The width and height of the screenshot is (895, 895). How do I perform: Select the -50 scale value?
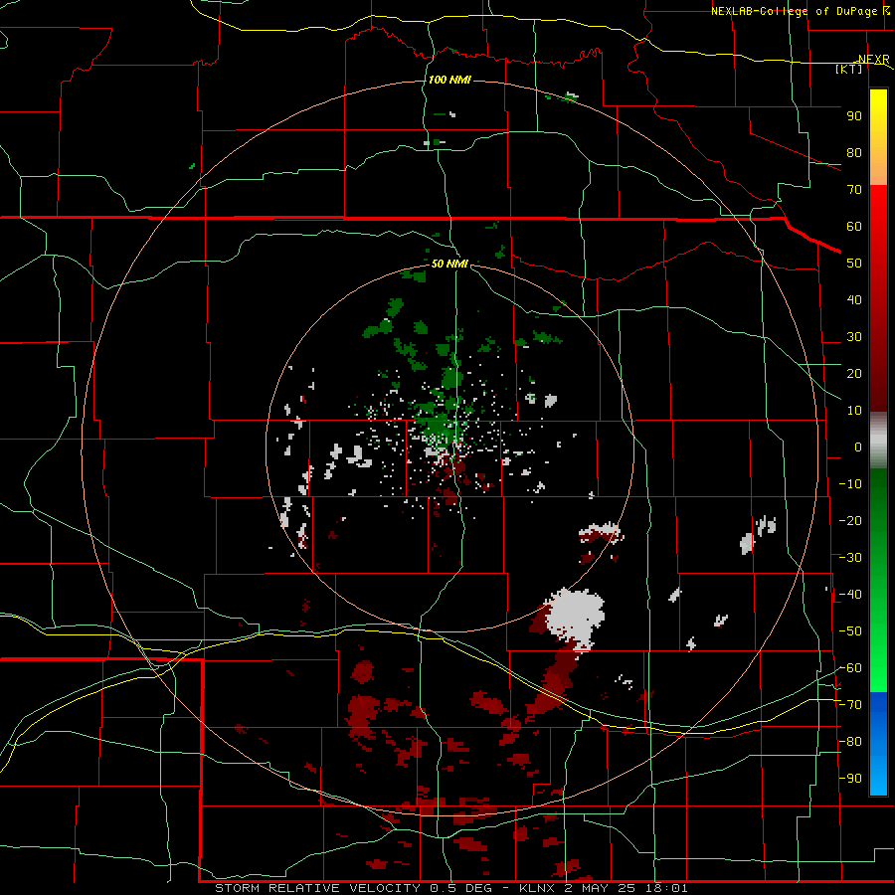pos(850,631)
